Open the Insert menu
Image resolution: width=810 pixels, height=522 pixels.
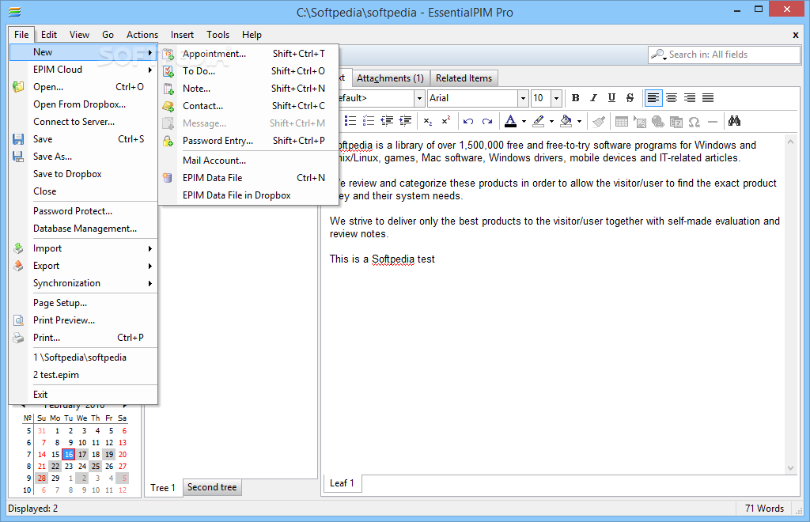[182, 35]
